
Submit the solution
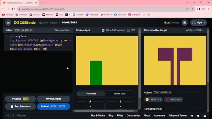click(54, 106)
